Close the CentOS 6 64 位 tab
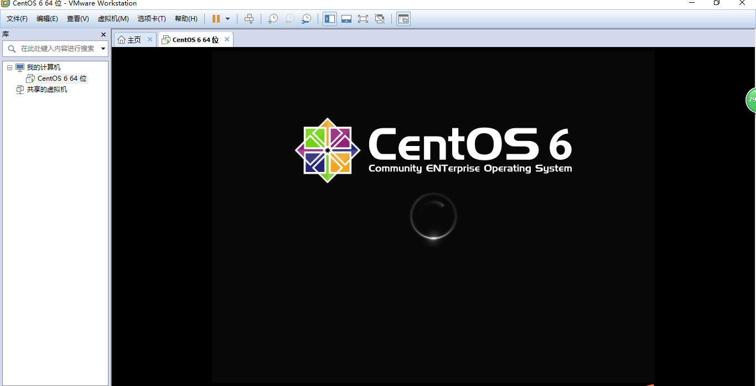The height and width of the screenshot is (386, 756). coord(227,40)
